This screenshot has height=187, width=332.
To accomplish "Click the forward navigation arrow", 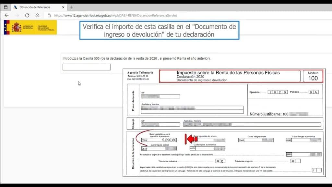I will click(17, 15).
